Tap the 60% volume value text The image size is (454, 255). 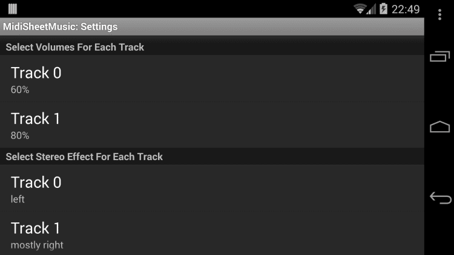click(20, 90)
